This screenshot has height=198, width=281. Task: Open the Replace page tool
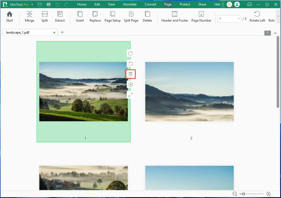coord(95,17)
